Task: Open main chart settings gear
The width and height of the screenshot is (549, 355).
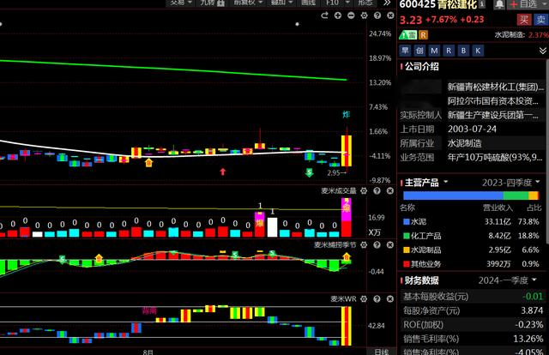Action: click(x=364, y=15)
